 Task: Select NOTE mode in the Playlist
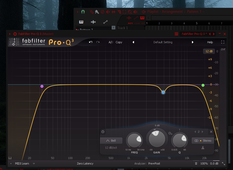click(x=130, y=23)
